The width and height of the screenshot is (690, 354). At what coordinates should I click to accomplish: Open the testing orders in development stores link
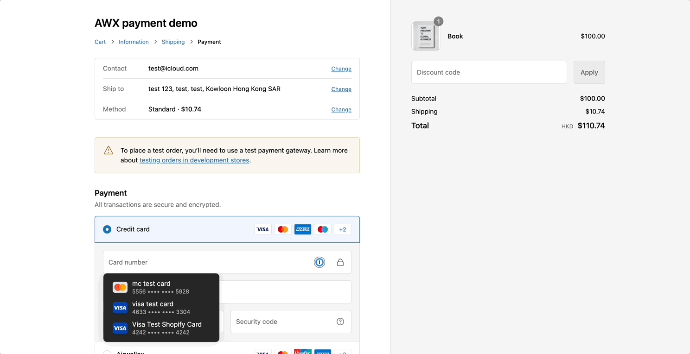click(x=194, y=160)
